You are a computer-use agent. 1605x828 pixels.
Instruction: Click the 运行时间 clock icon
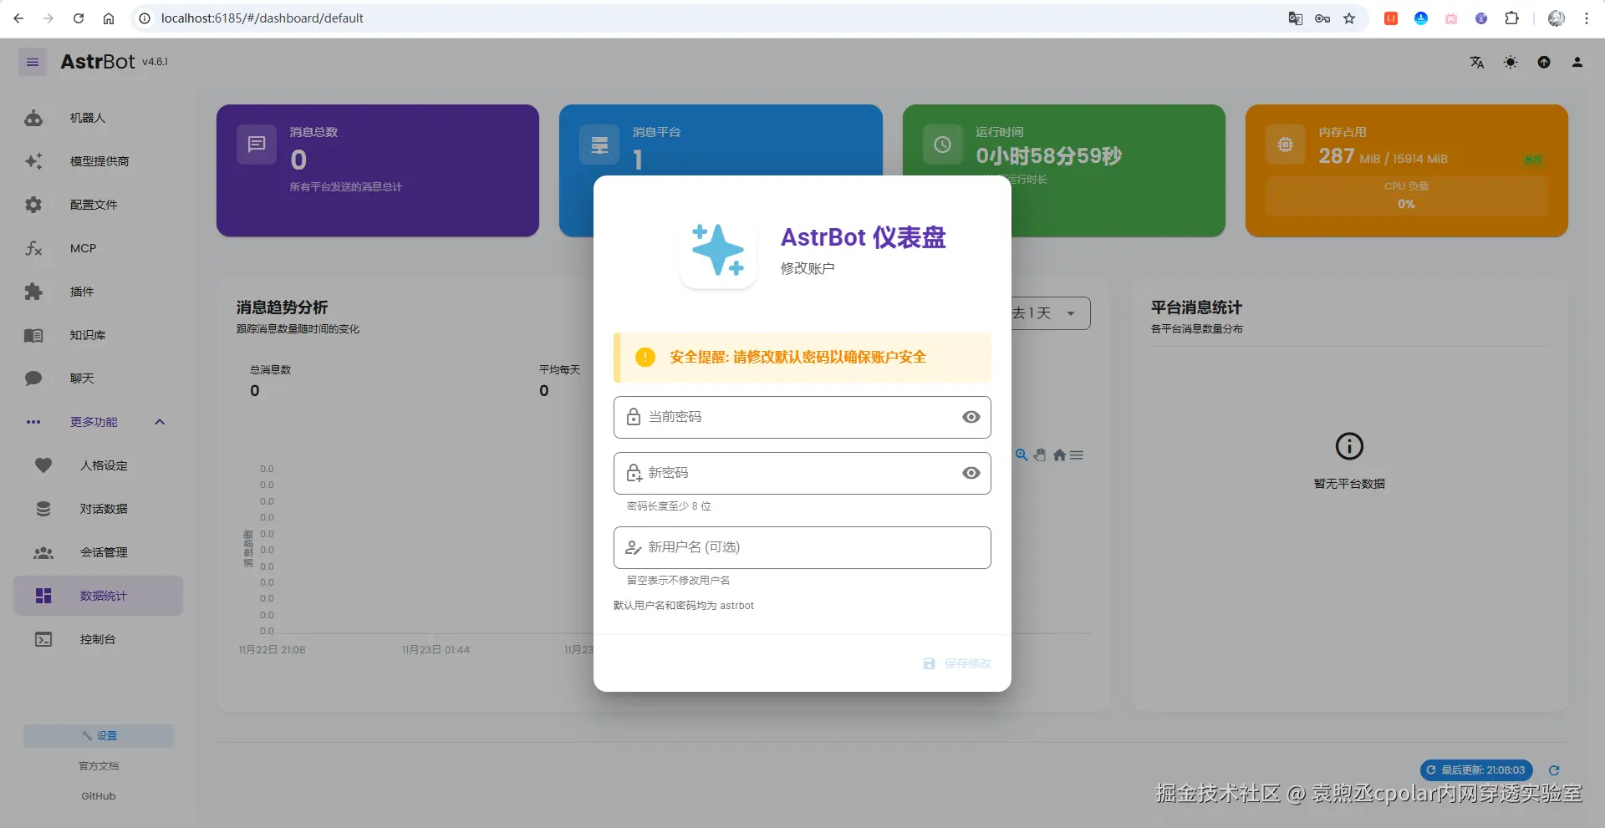[942, 145]
